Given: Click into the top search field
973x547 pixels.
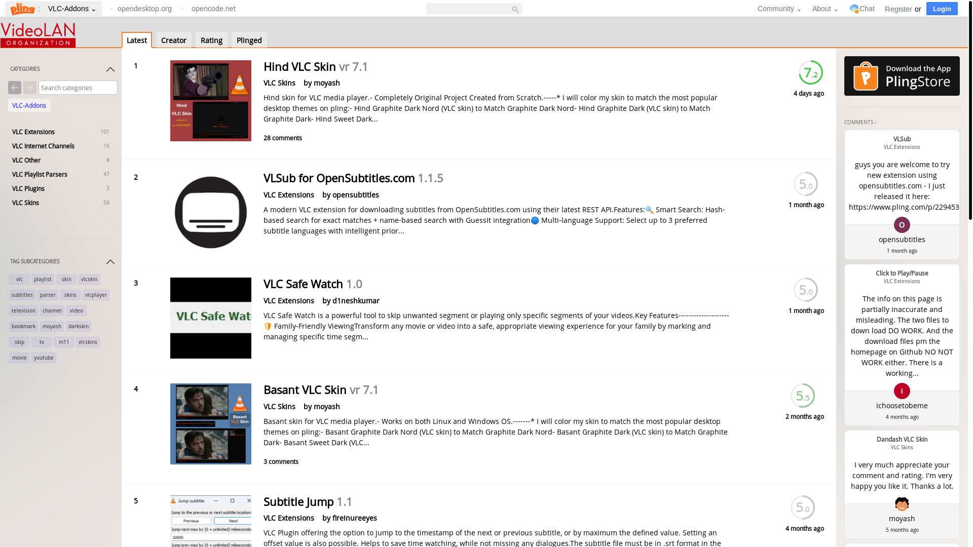Looking at the screenshot, I should [468, 9].
